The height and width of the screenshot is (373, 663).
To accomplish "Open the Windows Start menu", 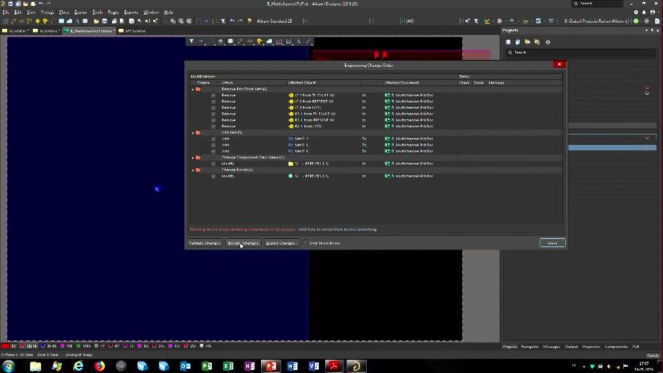I will click(x=9, y=366).
